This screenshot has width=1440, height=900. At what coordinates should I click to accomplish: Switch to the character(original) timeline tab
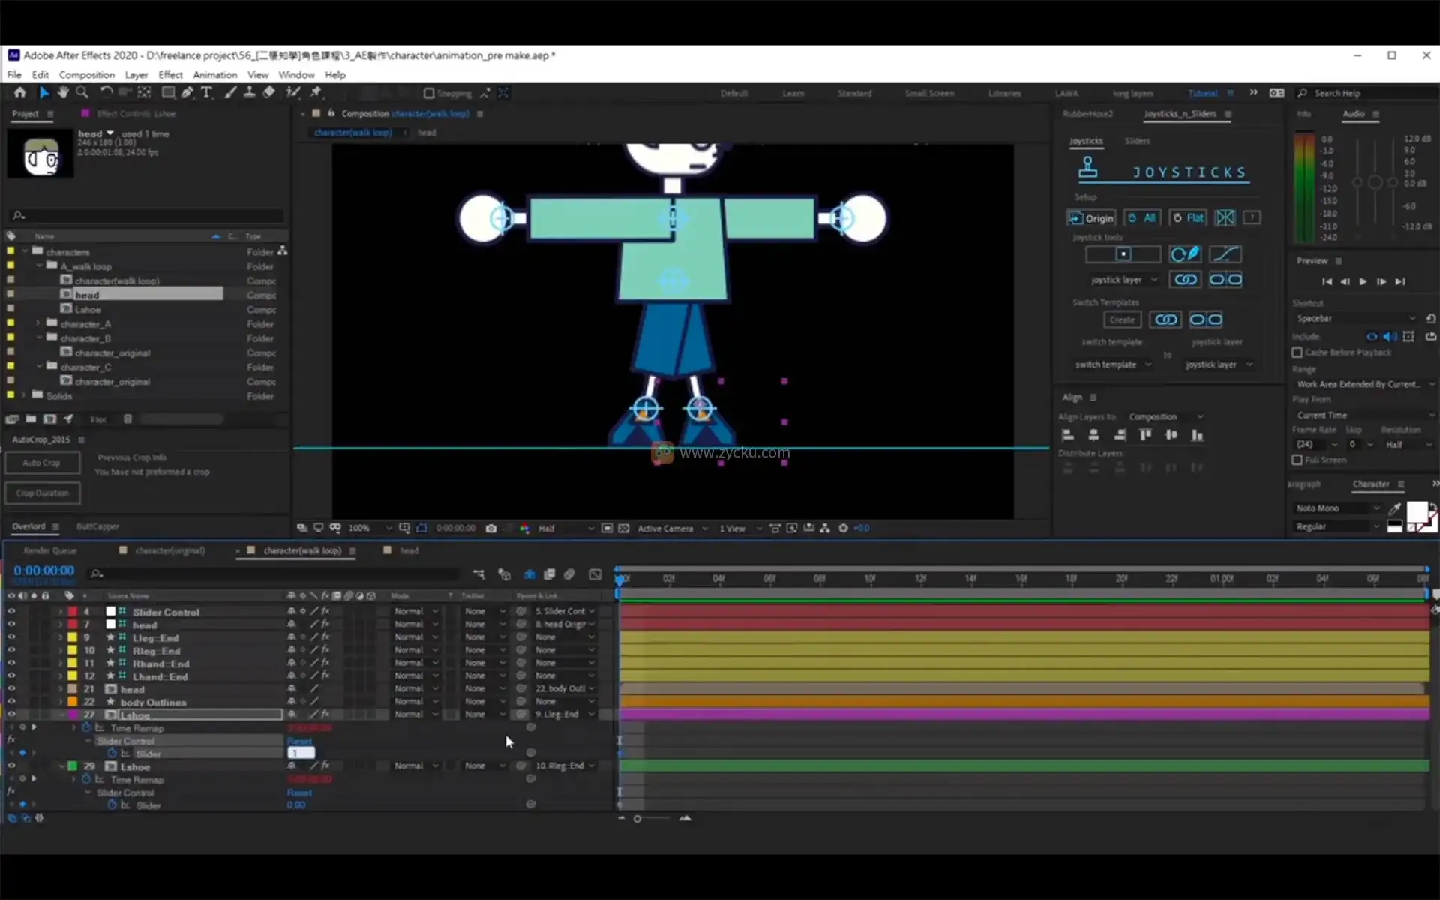pyautogui.click(x=169, y=550)
